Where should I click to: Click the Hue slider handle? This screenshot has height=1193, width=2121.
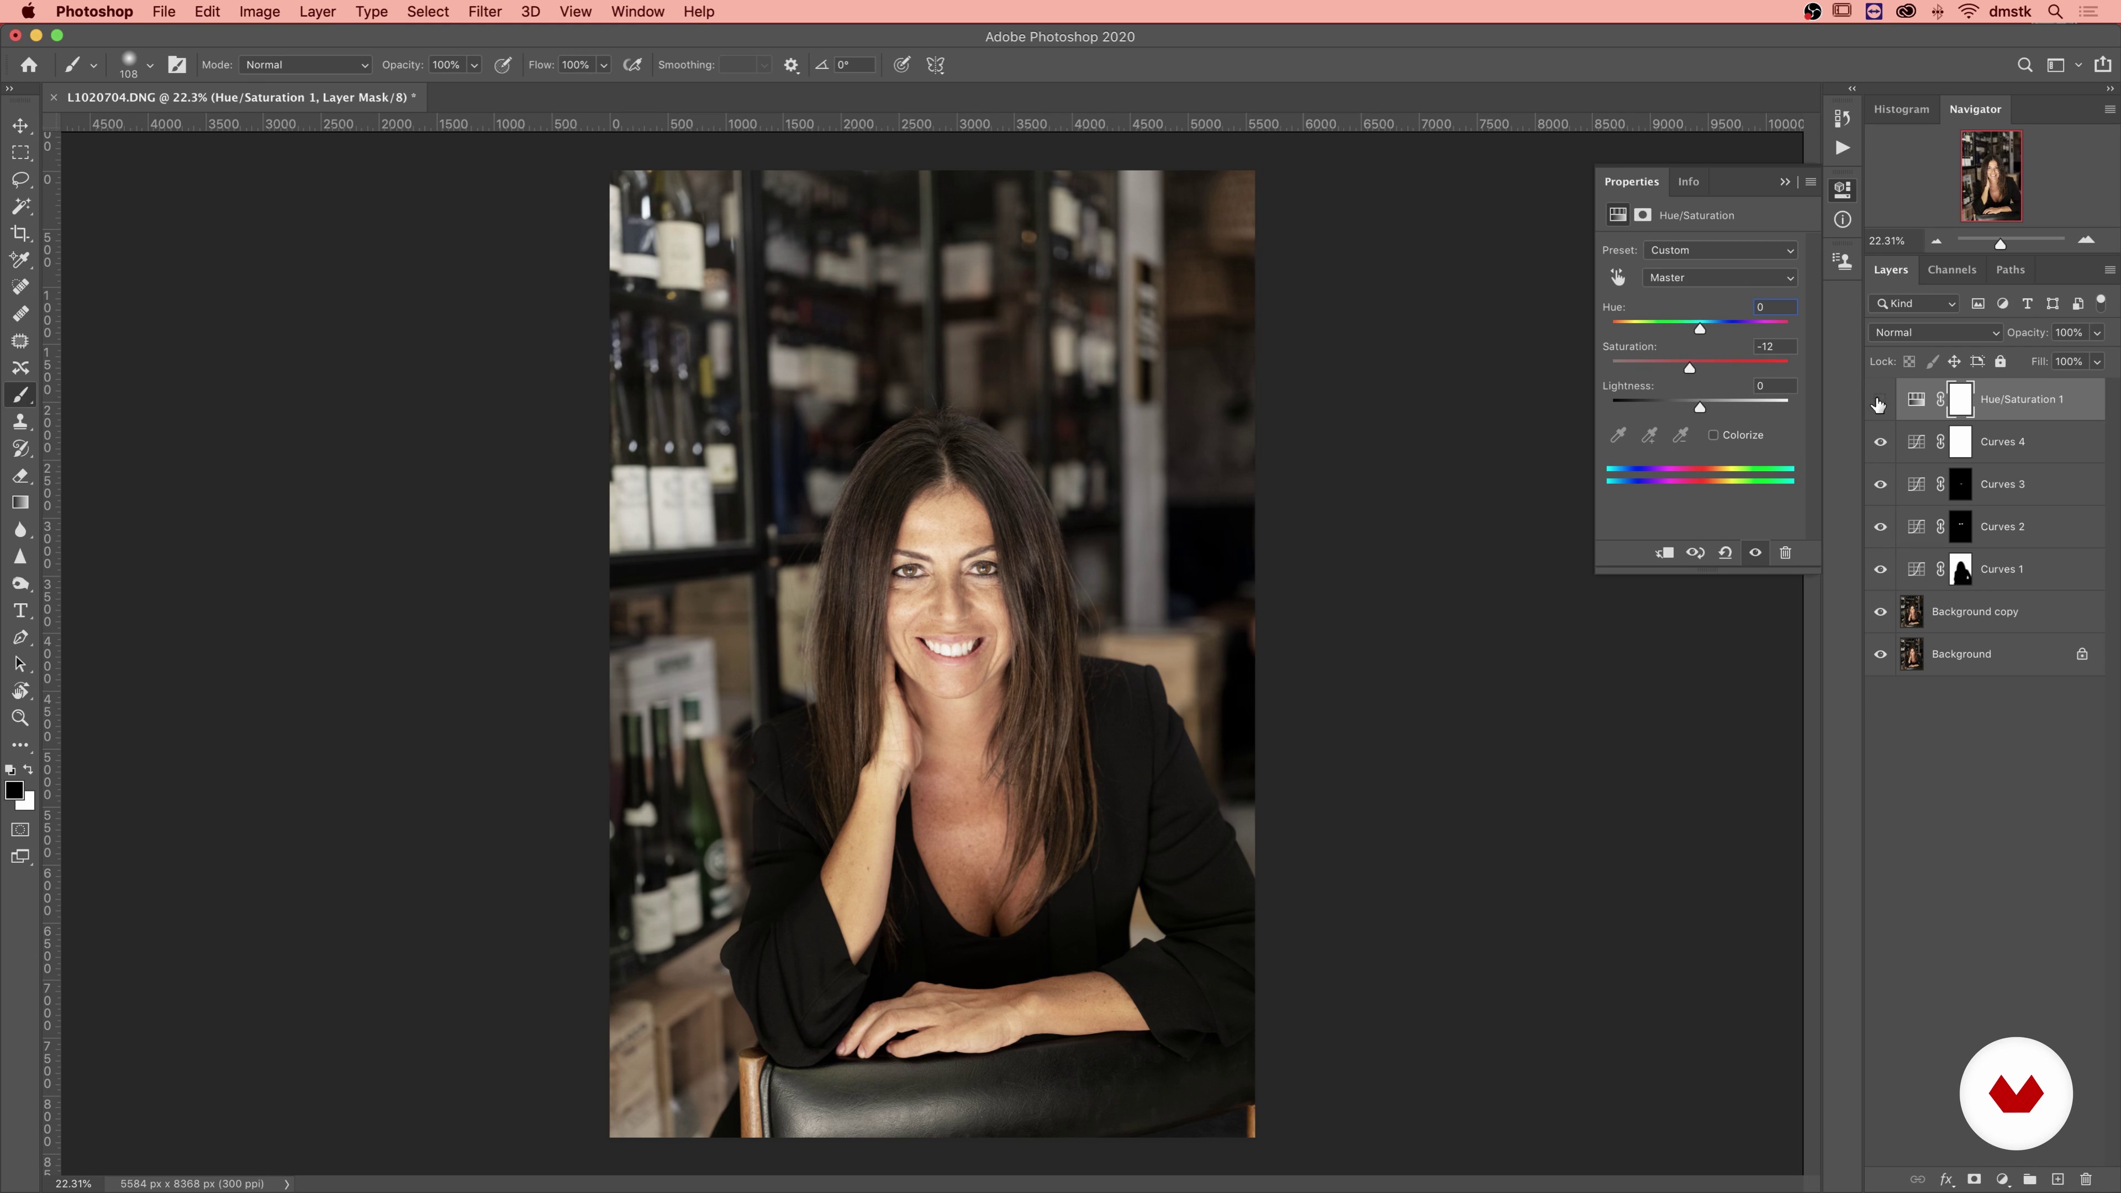tap(1700, 329)
